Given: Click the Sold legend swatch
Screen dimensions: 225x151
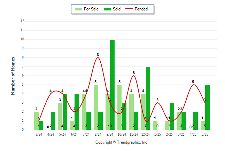Looking at the screenshot, I should coord(108,9).
